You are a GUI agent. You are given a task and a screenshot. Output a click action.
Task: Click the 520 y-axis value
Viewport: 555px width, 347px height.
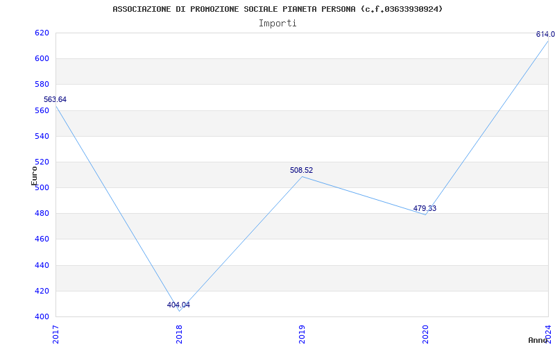[x=41, y=162]
